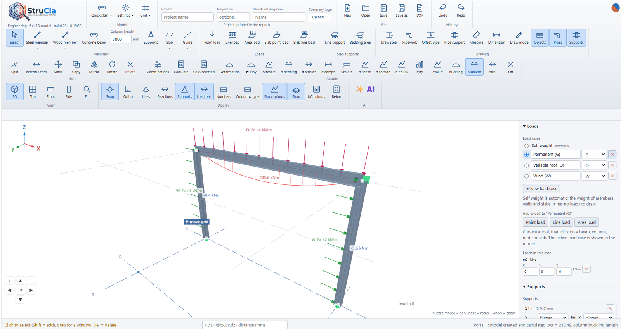This screenshot has width=621, height=329.
Task: Toggle Load text display
Action: point(204,92)
